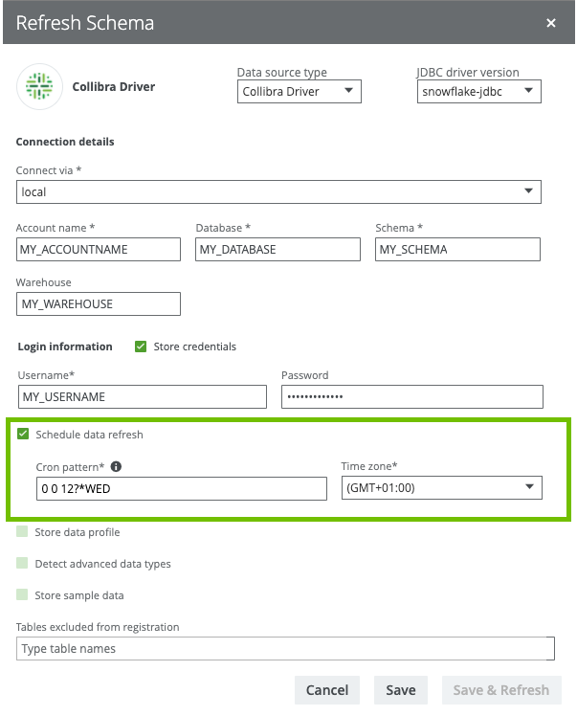Screen dimensions: 577x716
Task: Close the Refresh Schema dialog
Action: pyautogui.click(x=550, y=23)
